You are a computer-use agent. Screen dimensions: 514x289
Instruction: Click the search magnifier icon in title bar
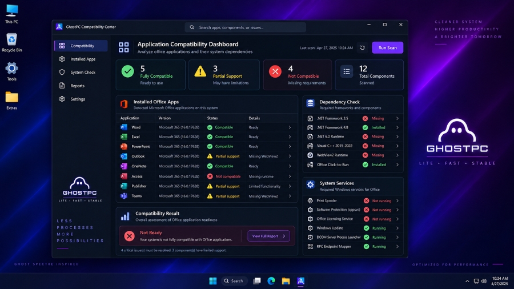coord(192,27)
